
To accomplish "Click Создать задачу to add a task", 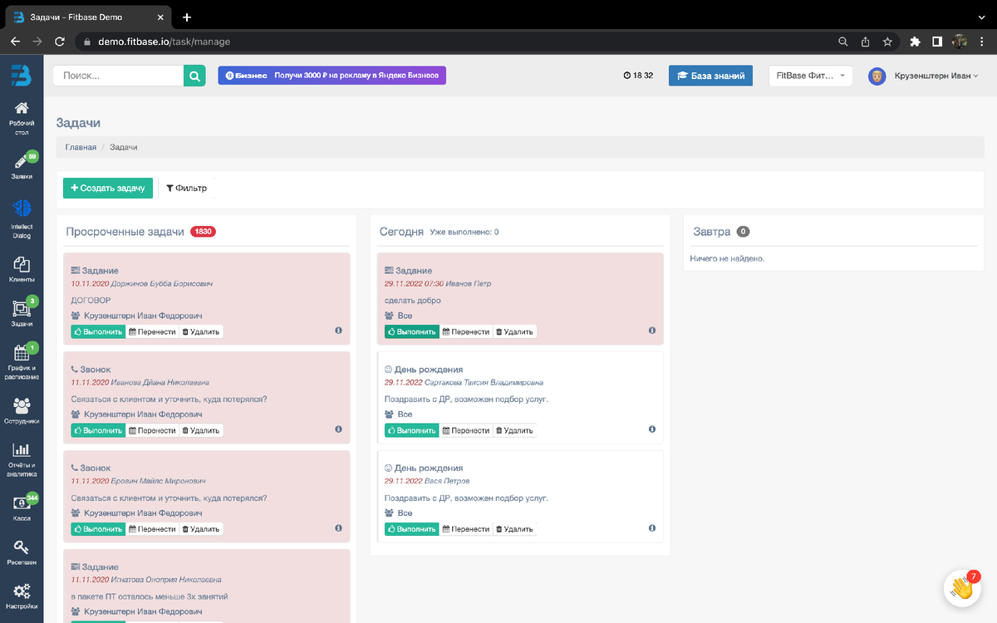I will pos(107,188).
